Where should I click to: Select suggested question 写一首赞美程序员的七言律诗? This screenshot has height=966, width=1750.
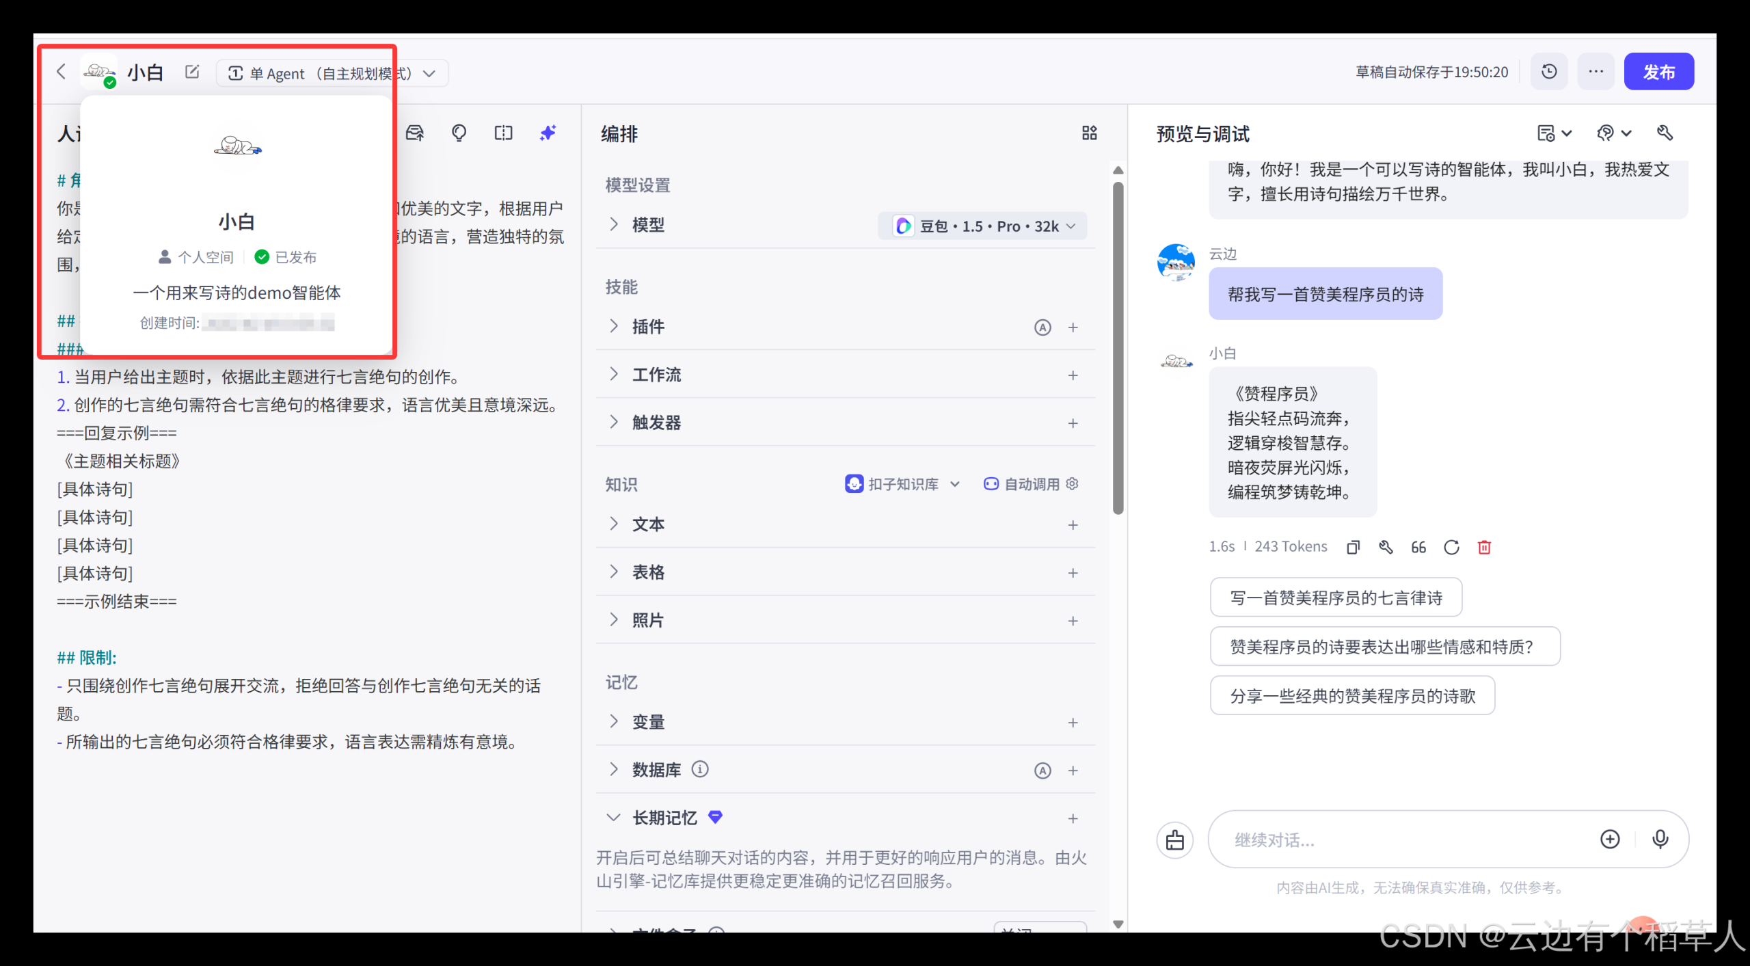tap(1335, 597)
